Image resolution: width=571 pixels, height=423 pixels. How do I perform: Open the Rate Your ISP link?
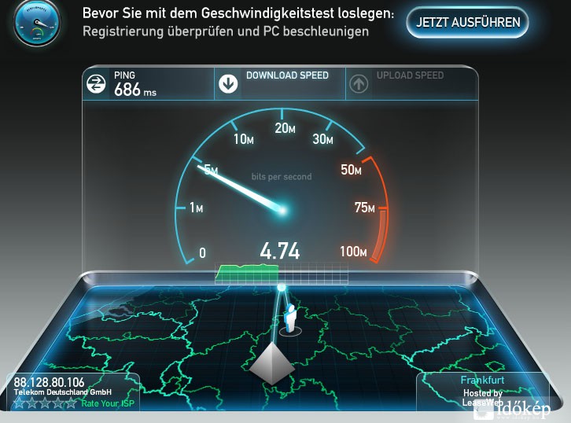coord(108,403)
